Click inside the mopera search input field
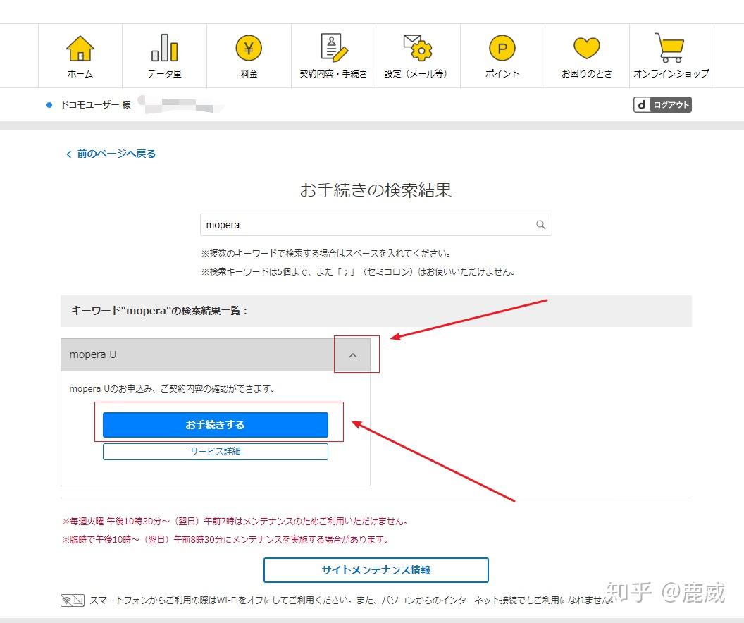Viewport: 744px width, 623px height. [317, 224]
